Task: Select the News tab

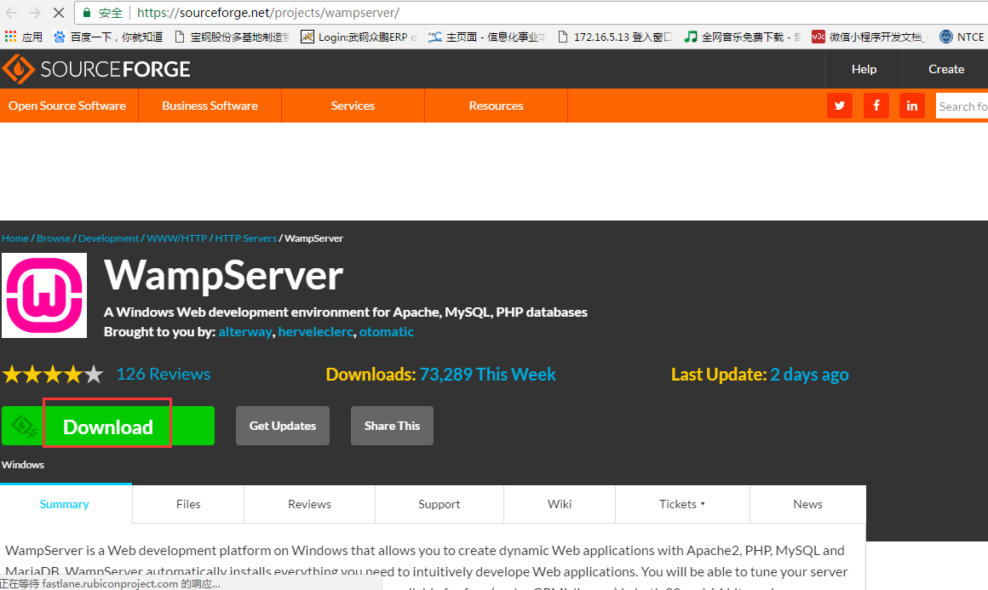Action: [807, 504]
